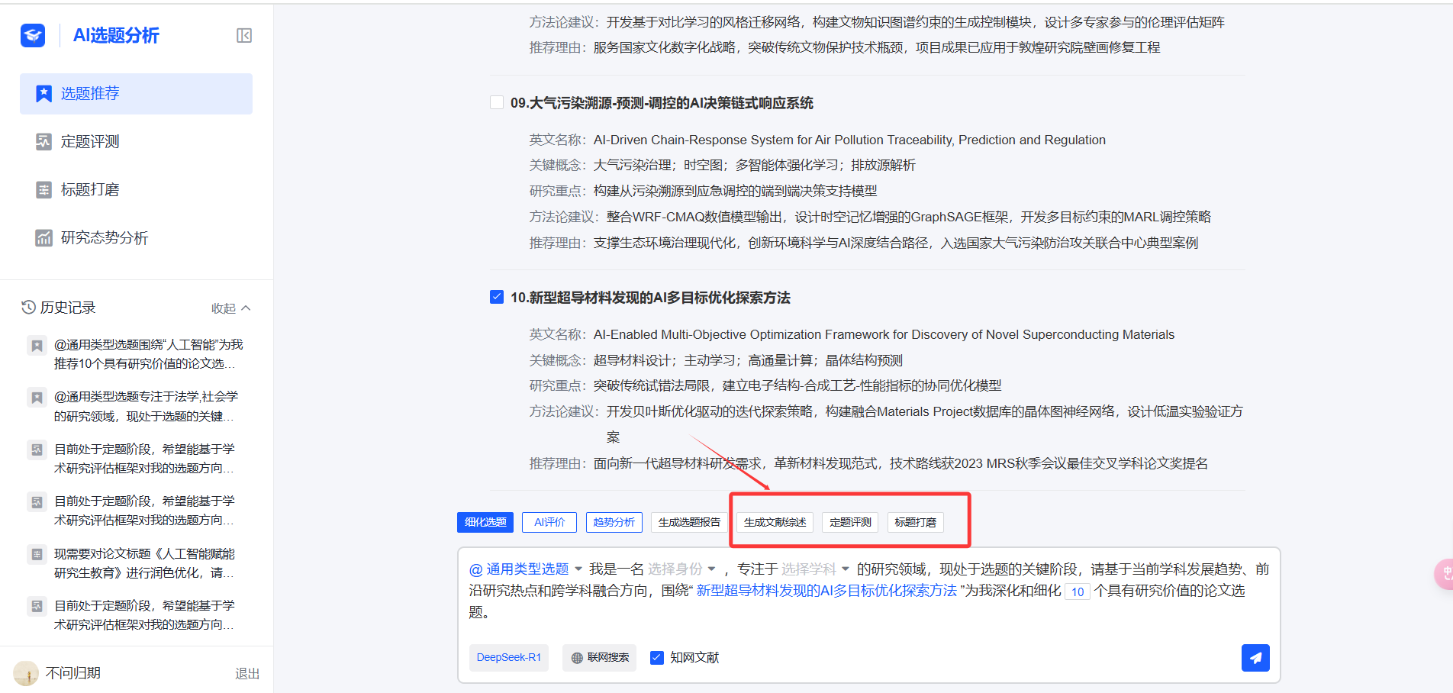1453x693 pixels.
Task: Click the pink floating assistant icon
Action: pos(1445,574)
